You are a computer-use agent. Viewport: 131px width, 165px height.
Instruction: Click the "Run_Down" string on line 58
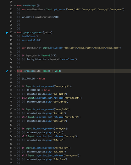tap(59, 152)
